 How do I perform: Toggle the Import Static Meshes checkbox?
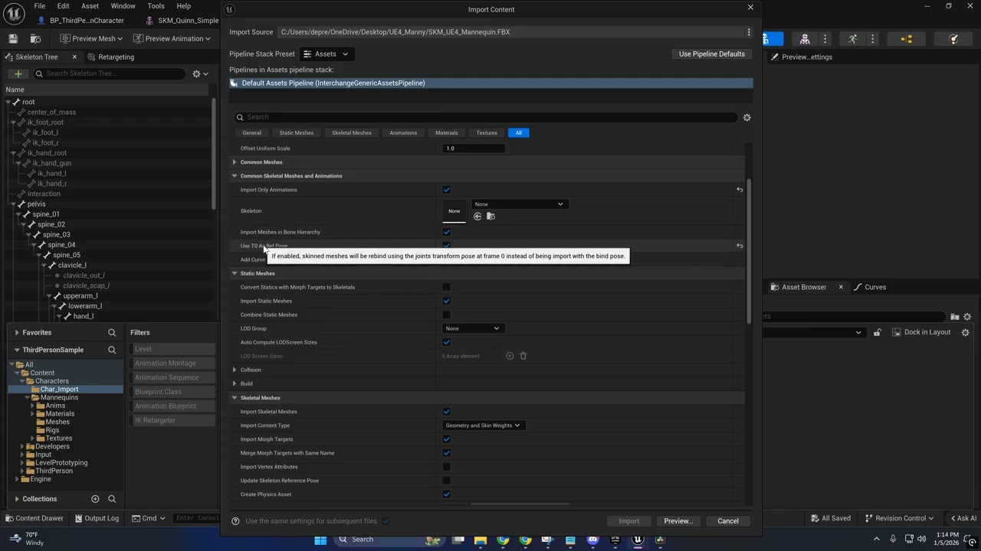click(x=447, y=301)
